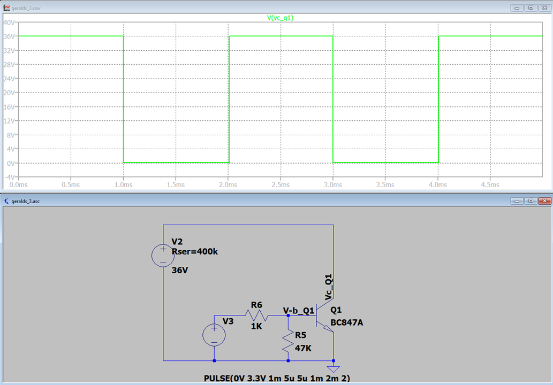Select the 36V value label
The width and height of the screenshot is (553, 385).
180,271
